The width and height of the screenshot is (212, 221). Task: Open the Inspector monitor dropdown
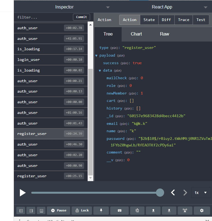108,7
